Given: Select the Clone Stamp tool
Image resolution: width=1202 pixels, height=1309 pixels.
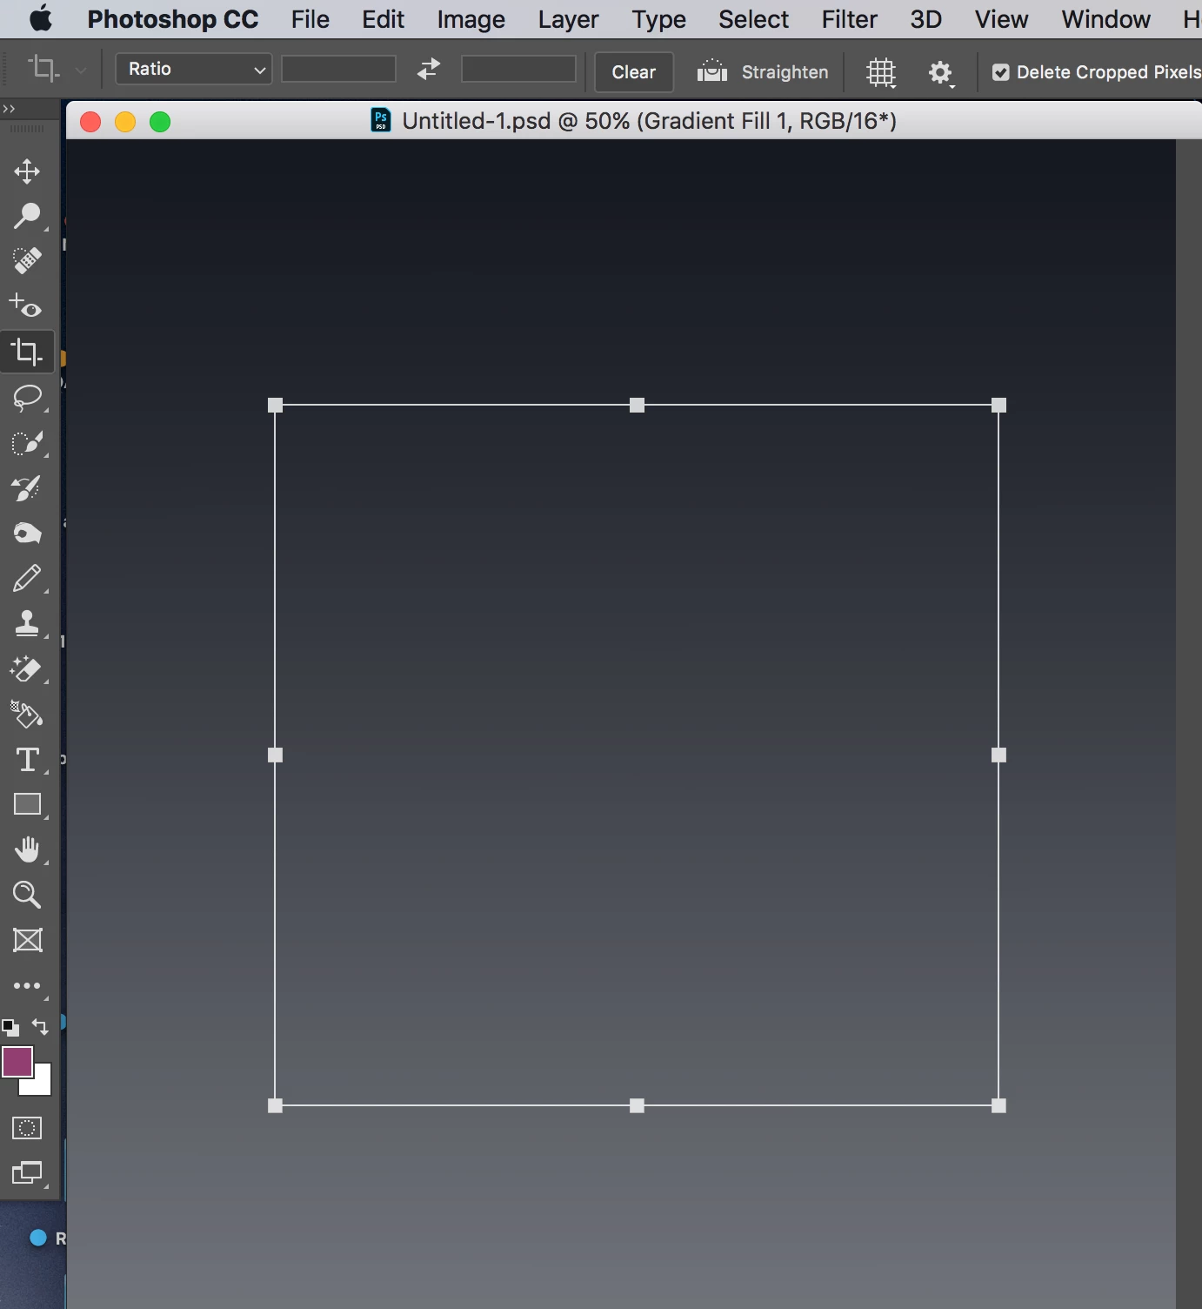Looking at the screenshot, I should [x=27, y=623].
